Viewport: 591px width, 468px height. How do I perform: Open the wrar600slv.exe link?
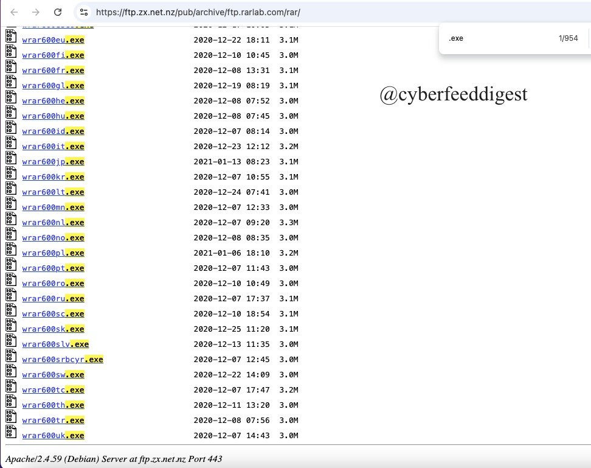(x=55, y=344)
